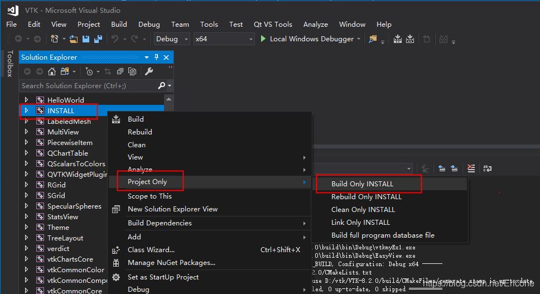Open the Build menu
Screen dimensions: 540x294
click(119, 25)
